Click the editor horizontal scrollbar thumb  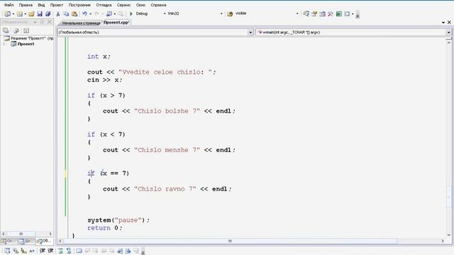tap(230, 241)
